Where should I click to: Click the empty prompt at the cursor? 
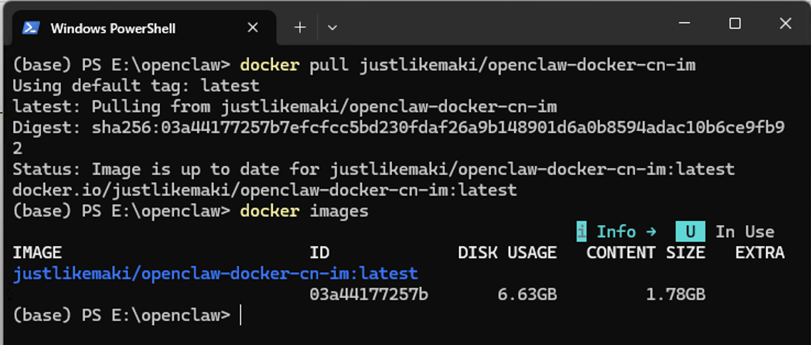coord(241,315)
